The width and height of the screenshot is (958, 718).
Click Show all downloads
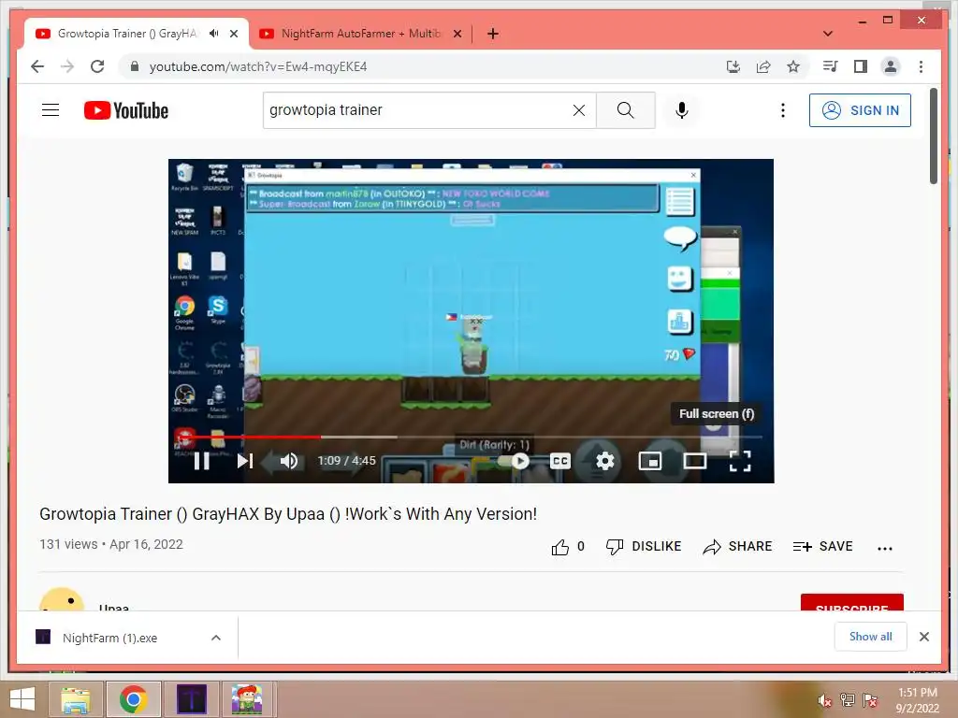(870, 637)
